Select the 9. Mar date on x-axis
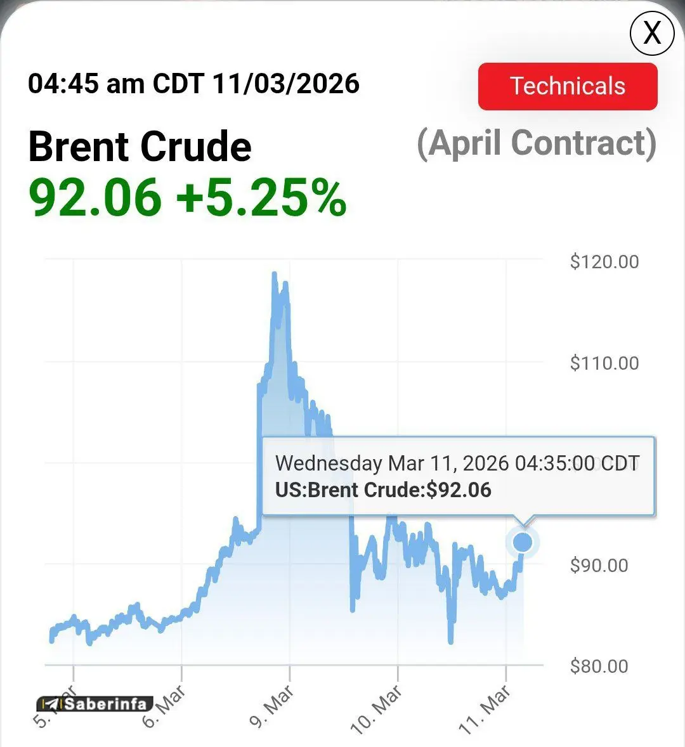 pyautogui.click(x=273, y=706)
